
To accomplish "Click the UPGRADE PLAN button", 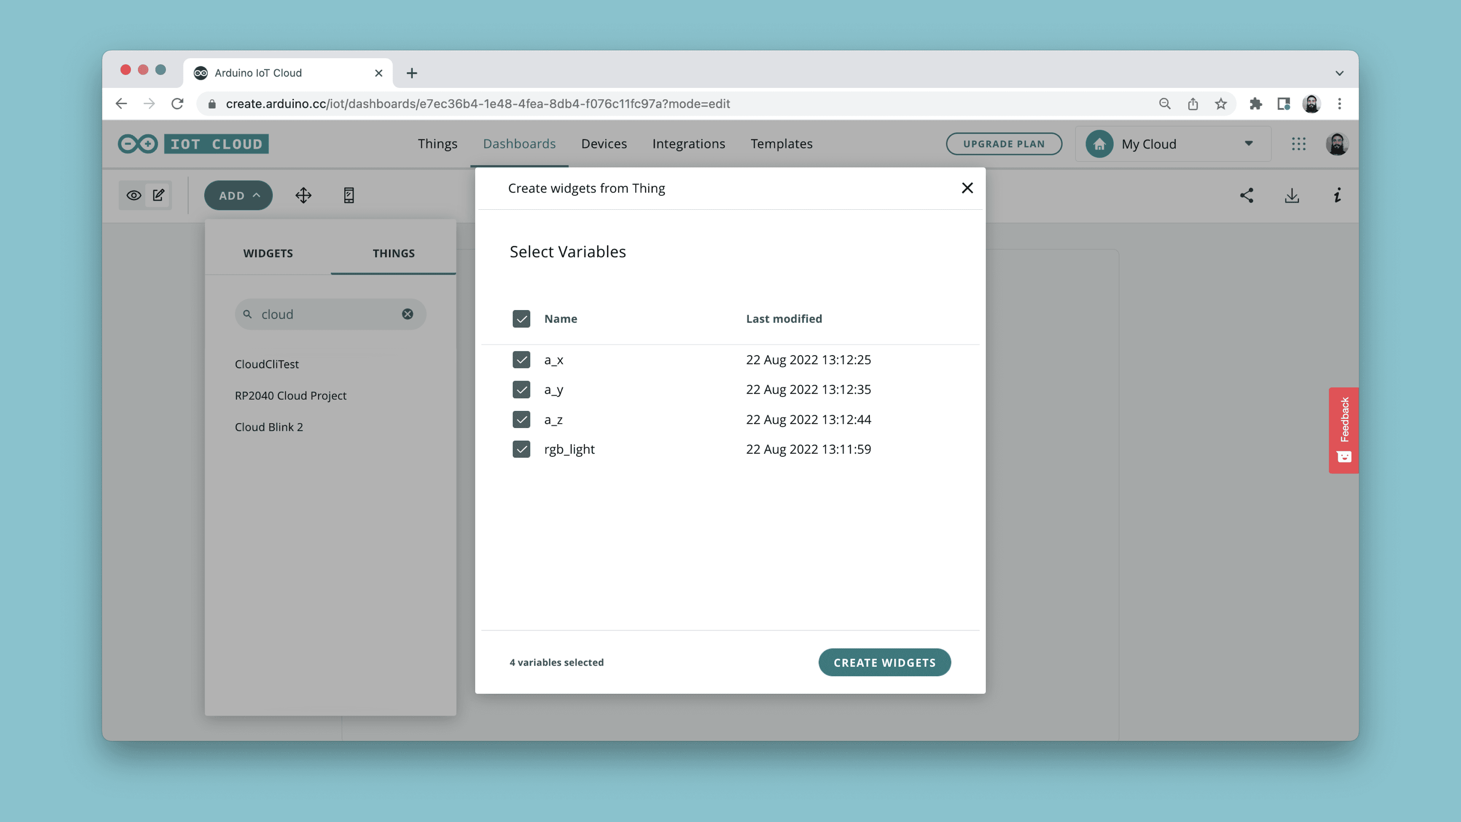I will pos(1003,144).
